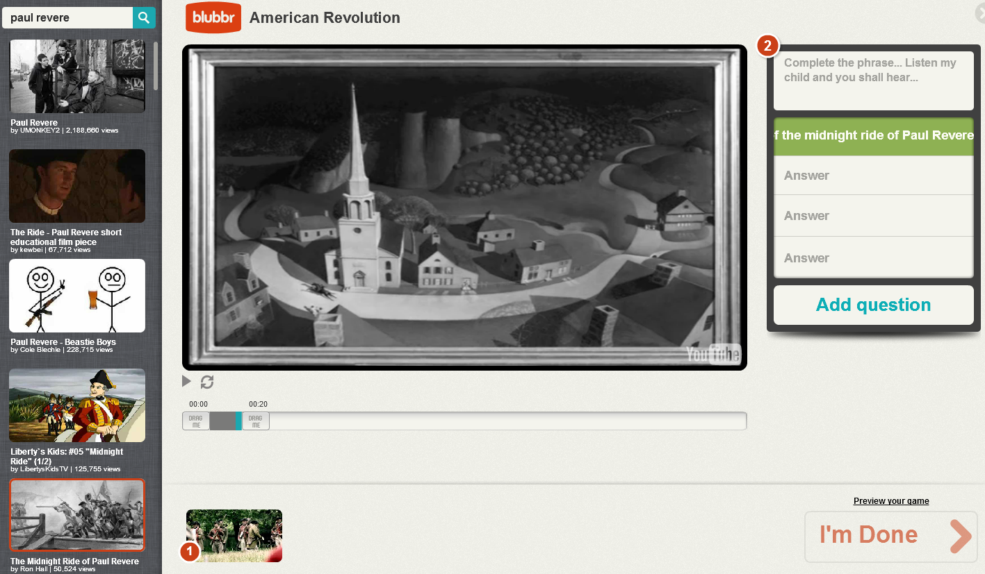
Task: Click the American Revolution game title
Action: point(325,18)
